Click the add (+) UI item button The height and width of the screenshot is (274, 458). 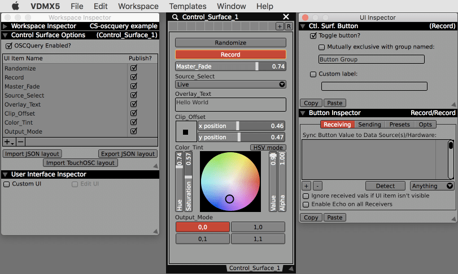coord(9,142)
